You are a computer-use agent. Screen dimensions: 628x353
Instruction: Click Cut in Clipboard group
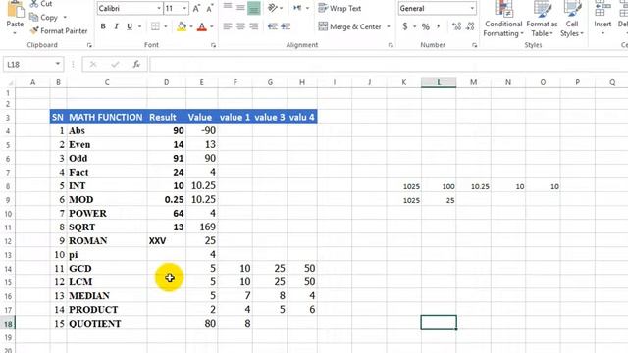pyautogui.click(x=41, y=4)
